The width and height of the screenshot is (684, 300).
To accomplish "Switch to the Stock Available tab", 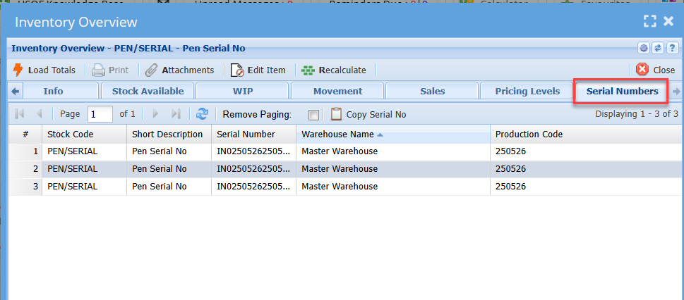I will coord(148,91).
